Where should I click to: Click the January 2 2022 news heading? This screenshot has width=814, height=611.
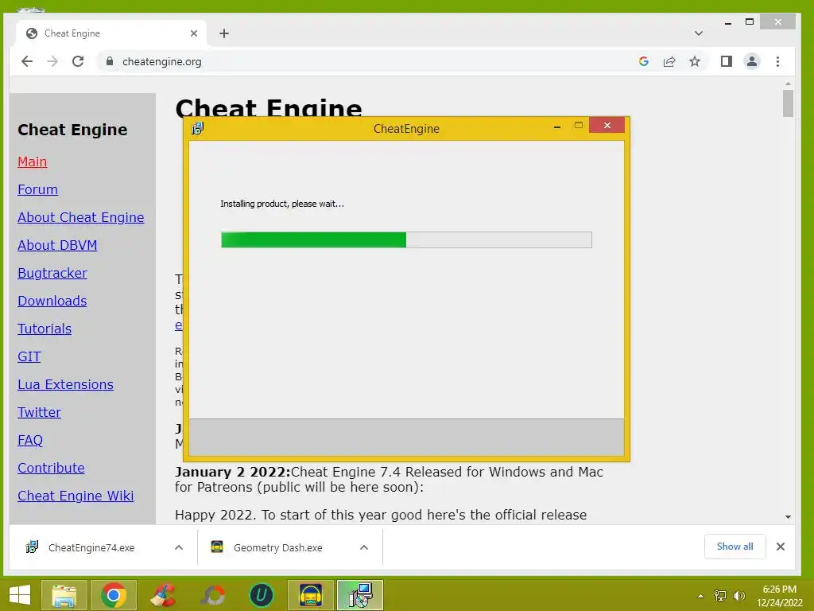tap(233, 472)
